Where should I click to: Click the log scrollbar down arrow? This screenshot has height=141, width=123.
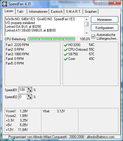point(87,33)
